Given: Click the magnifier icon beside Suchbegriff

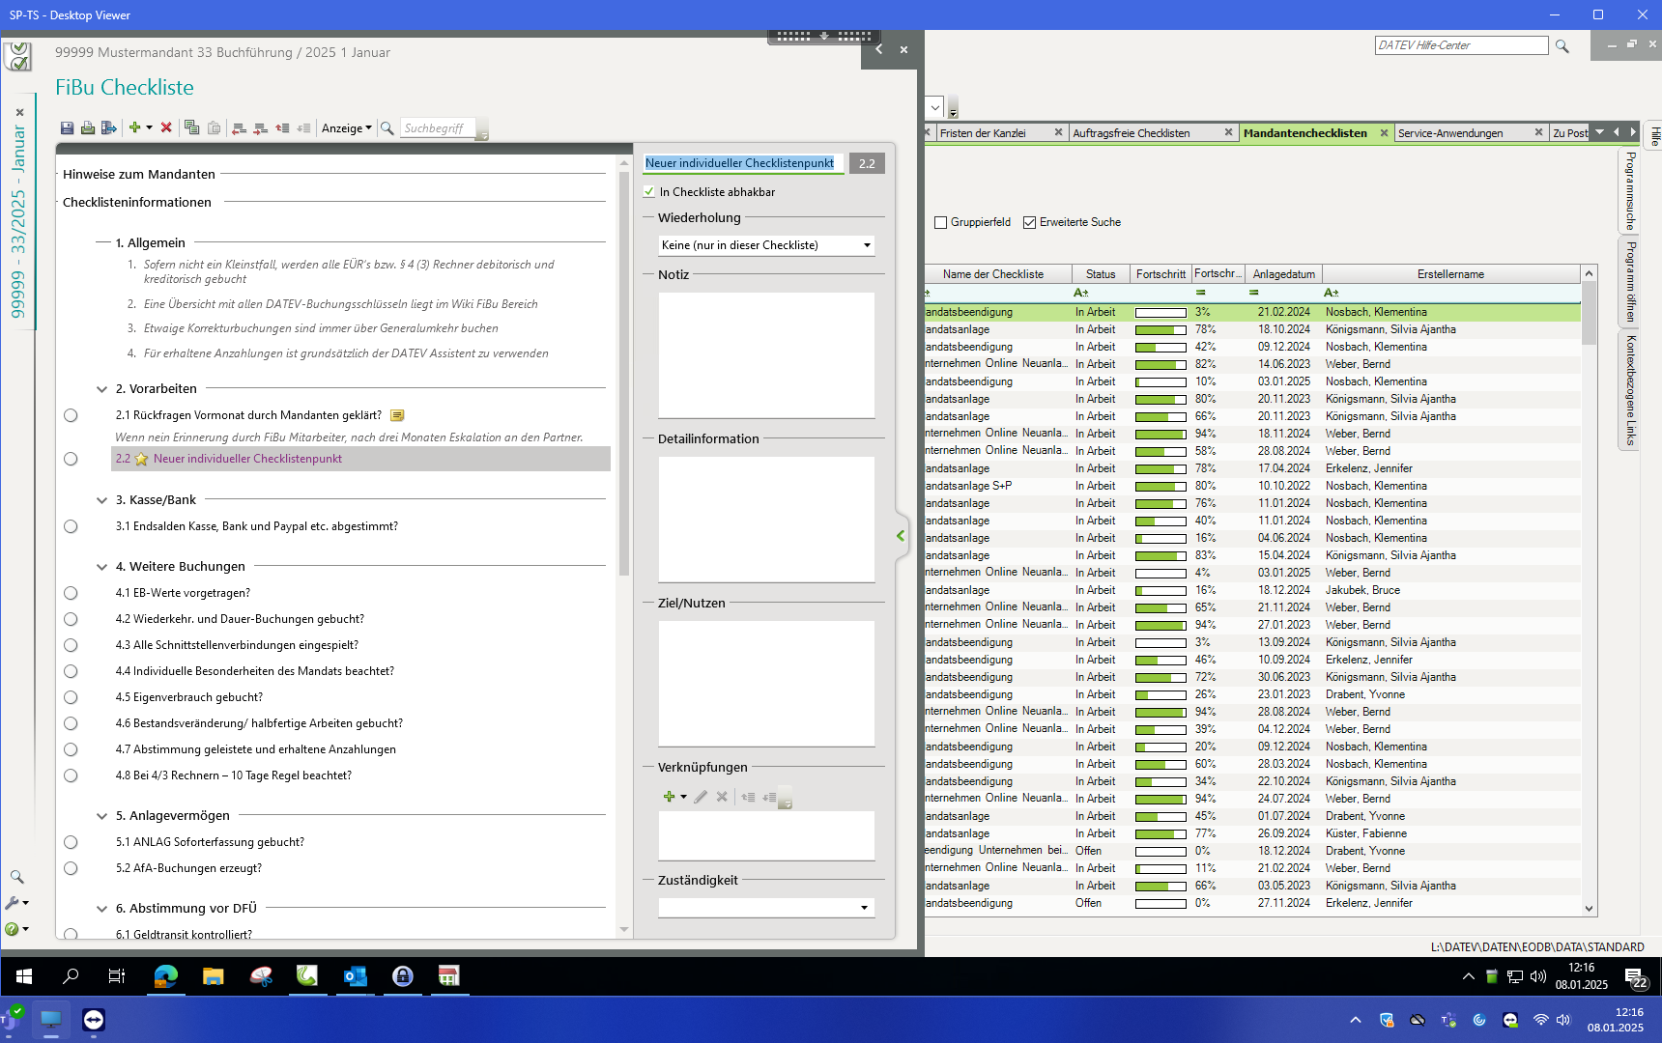Looking at the screenshot, I should 387,128.
